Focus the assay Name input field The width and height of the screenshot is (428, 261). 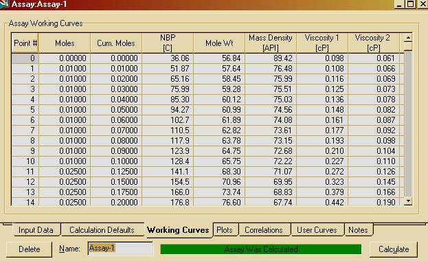point(120,249)
